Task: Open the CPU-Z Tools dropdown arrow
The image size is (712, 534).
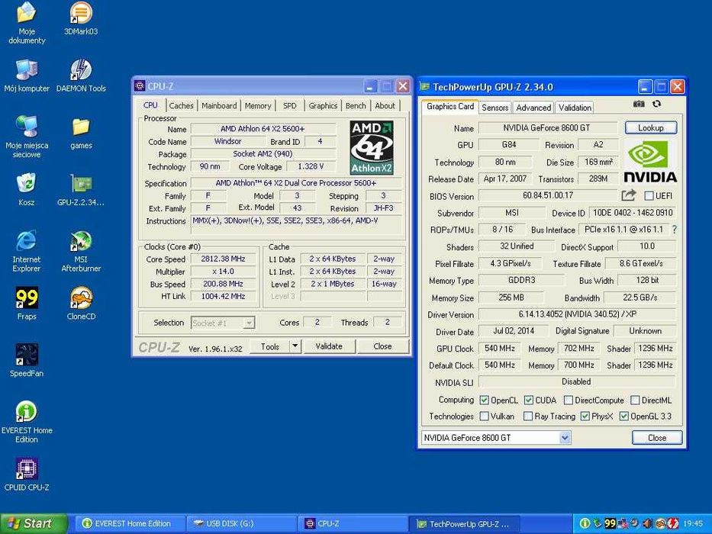Action: 295,346
